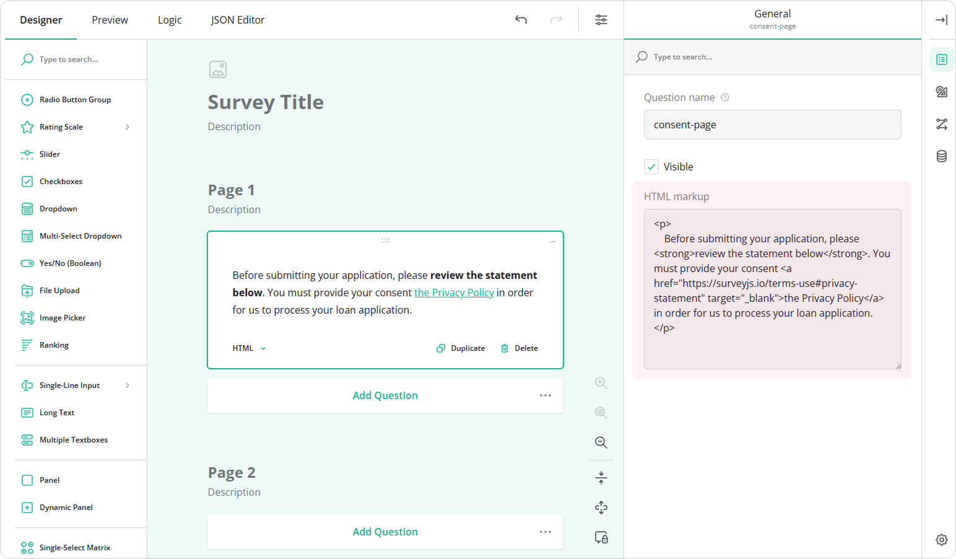Undo the last survey change
This screenshot has width=956, height=559.
click(520, 19)
